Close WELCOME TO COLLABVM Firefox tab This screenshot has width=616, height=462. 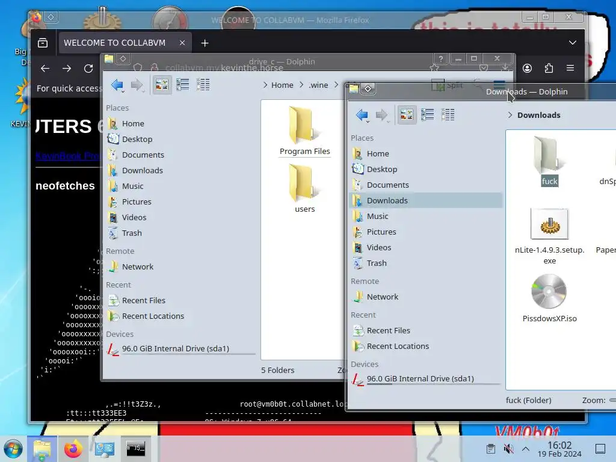click(x=182, y=43)
